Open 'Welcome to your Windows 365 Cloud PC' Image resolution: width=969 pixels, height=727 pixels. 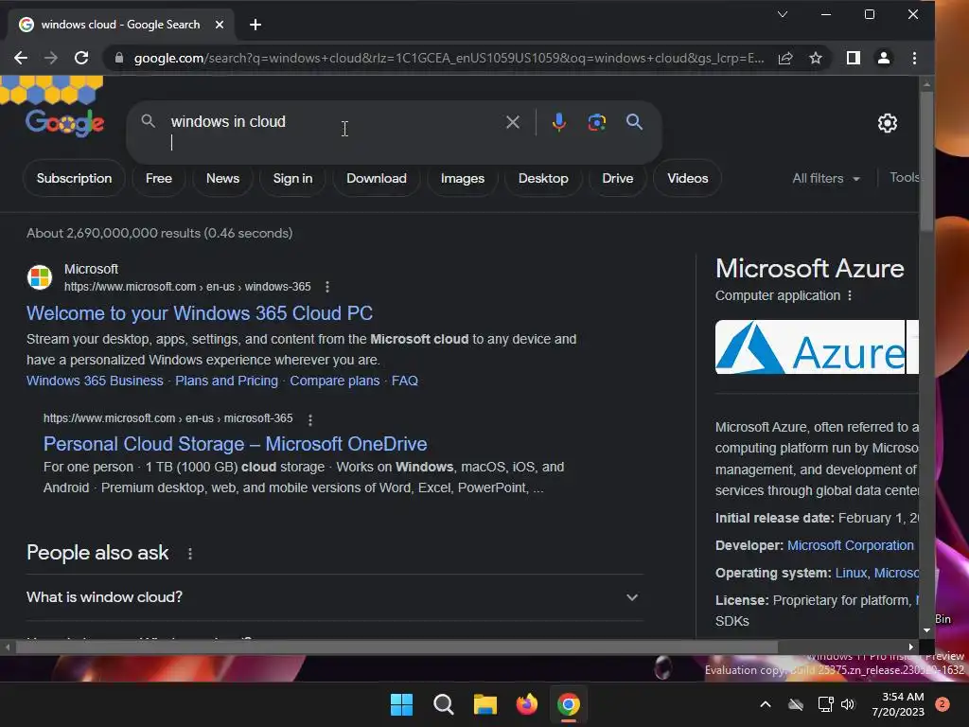pyautogui.click(x=200, y=313)
